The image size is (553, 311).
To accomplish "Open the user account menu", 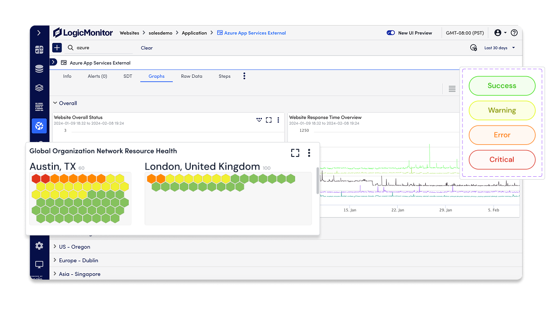I will point(500,33).
